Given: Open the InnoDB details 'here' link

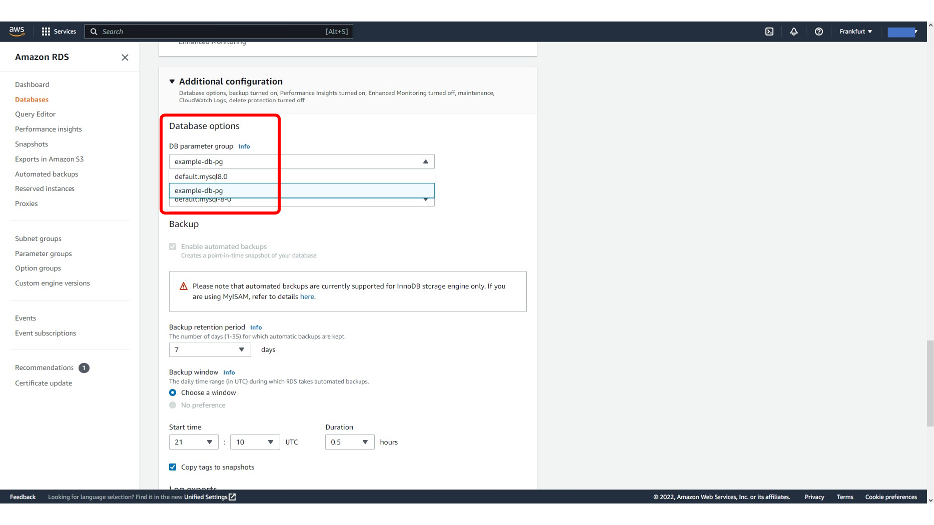Looking at the screenshot, I should point(307,297).
